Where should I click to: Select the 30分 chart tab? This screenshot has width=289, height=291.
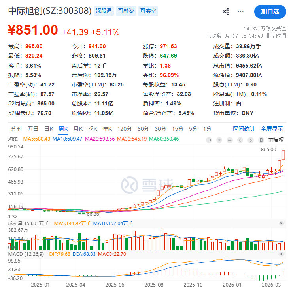[x=161, y=129]
